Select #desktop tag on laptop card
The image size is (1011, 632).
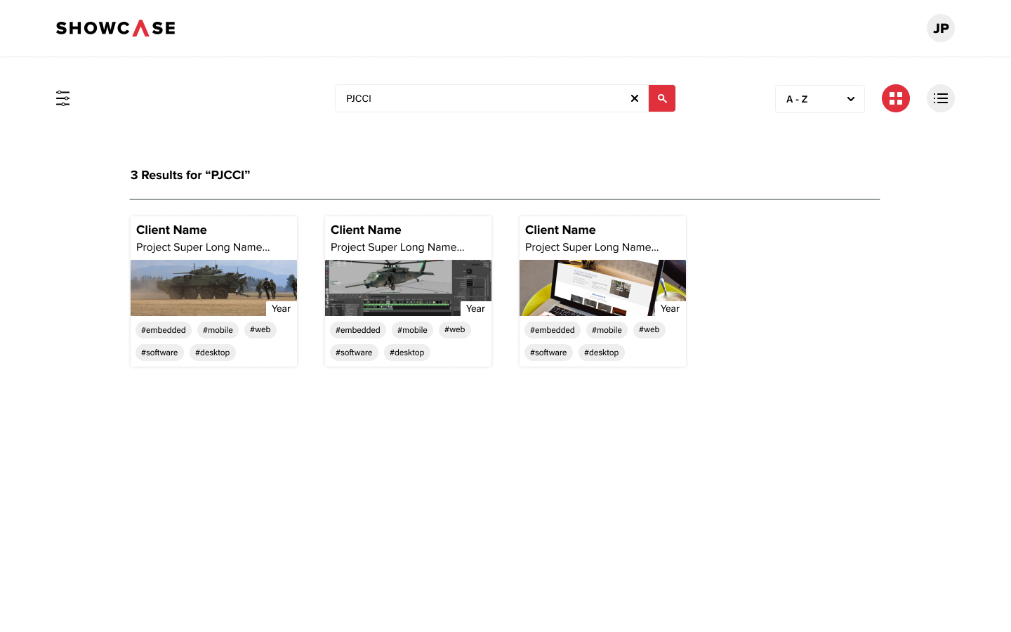602,353
